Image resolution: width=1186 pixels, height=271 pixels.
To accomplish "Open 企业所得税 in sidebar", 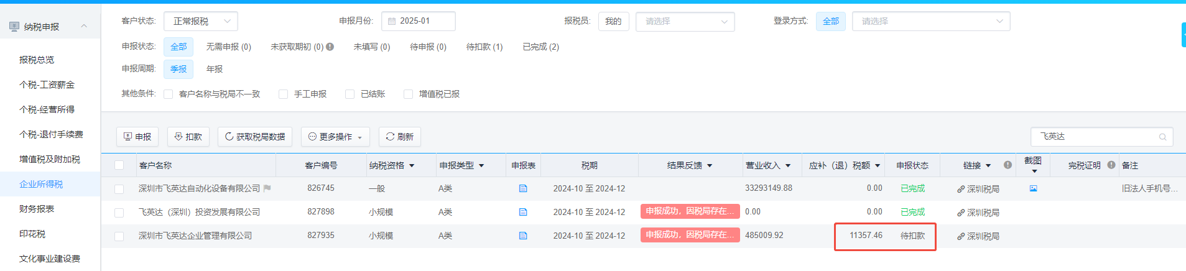I will [x=41, y=184].
